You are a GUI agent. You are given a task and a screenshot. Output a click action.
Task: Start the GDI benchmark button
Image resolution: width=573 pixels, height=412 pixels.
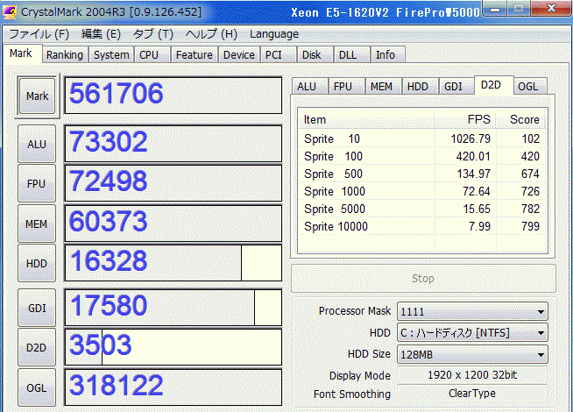(x=37, y=308)
